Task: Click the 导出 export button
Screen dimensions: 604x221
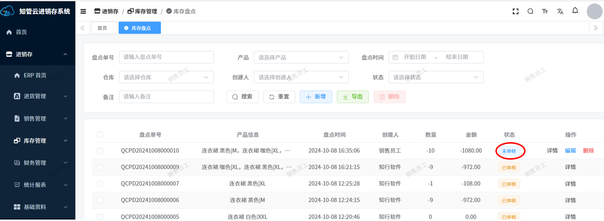Action: tap(353, 97)
